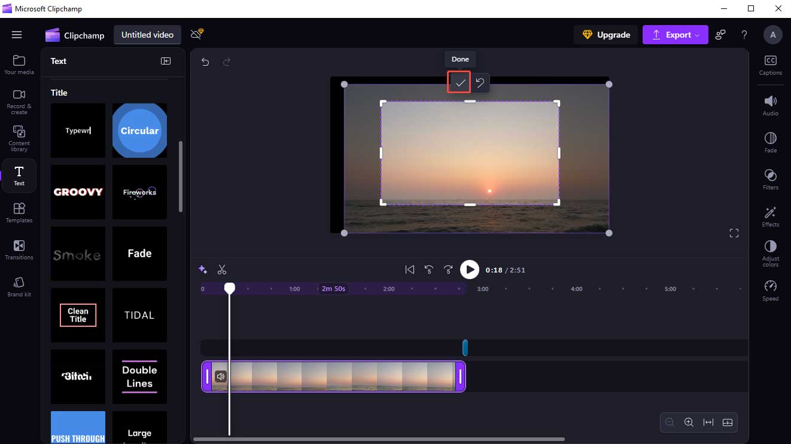The width and height of the screenshot is (791, 444).
Task: Open Transitions panel
Action: pos(19,250)
